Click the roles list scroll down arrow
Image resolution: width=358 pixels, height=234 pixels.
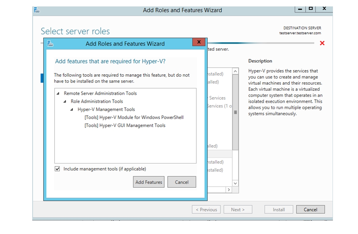(x=236, y=183)
